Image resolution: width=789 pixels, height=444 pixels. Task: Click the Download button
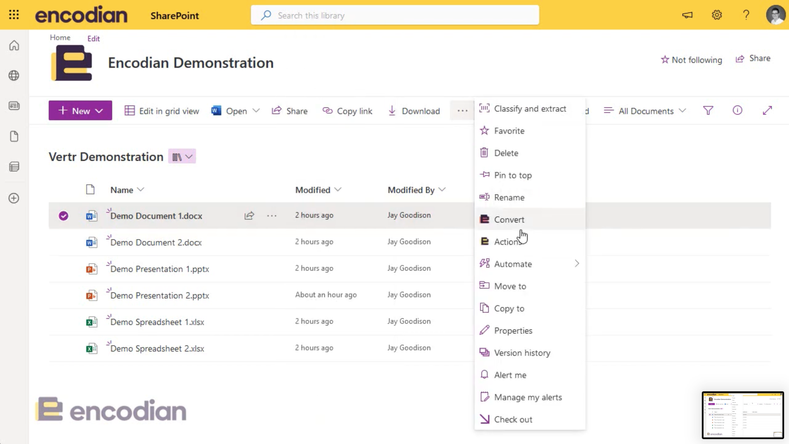(x=414, y=111)
